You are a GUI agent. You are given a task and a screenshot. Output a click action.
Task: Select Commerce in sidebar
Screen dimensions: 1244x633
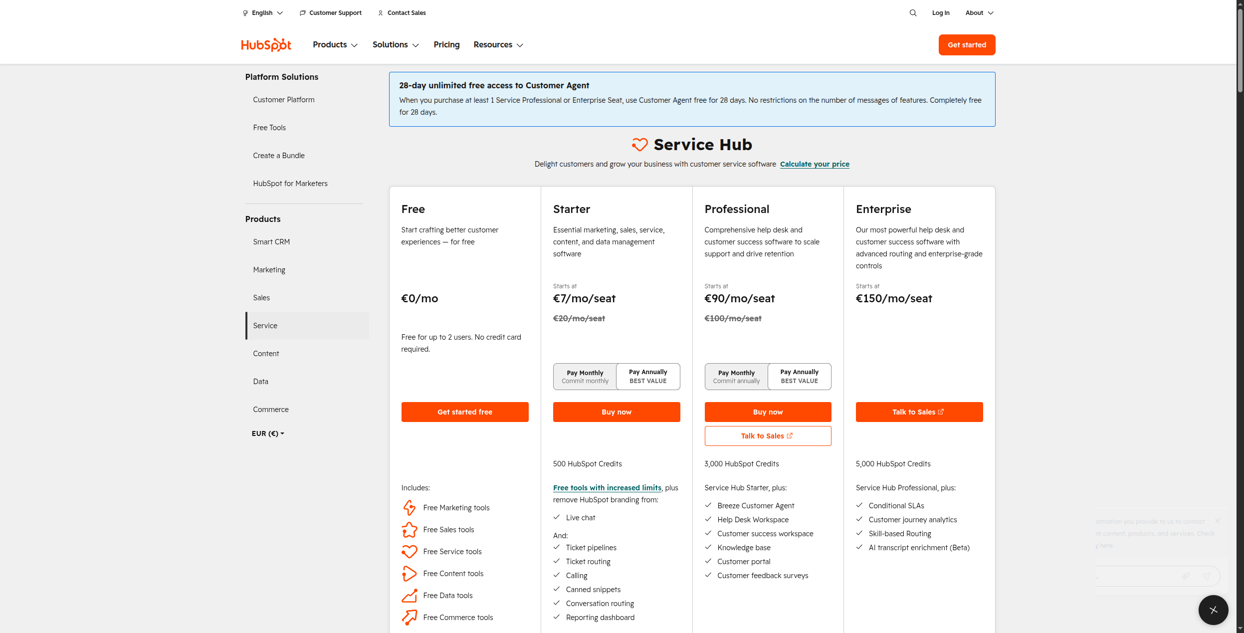pos(271,410)
